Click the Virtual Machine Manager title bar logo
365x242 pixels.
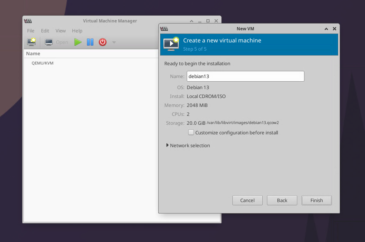(27, 21)
